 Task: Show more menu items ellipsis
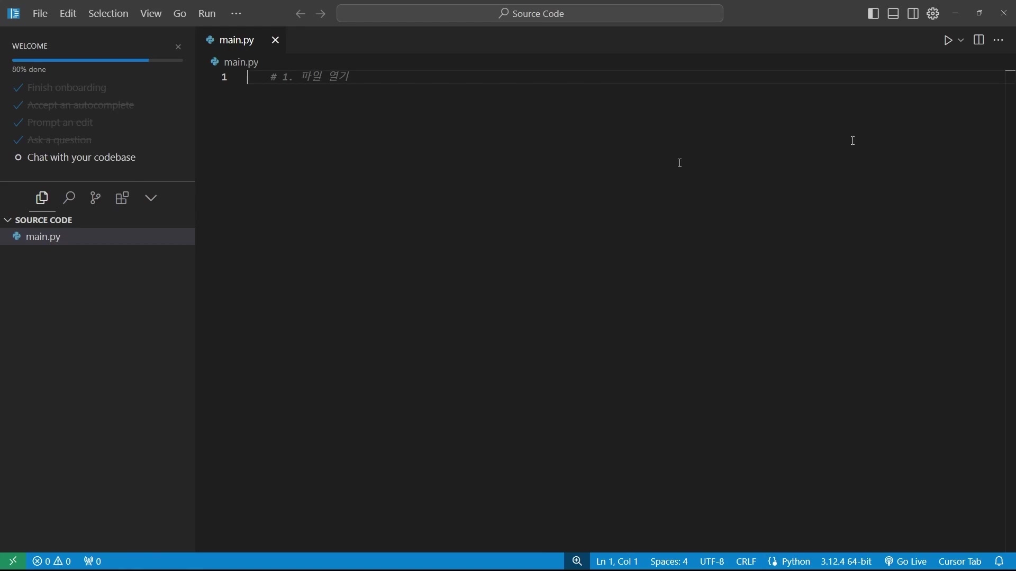(237, 14)
